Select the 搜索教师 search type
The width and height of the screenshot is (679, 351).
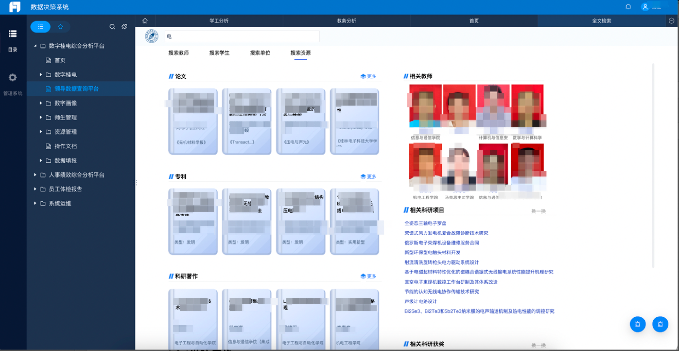(x=179, y=53)
